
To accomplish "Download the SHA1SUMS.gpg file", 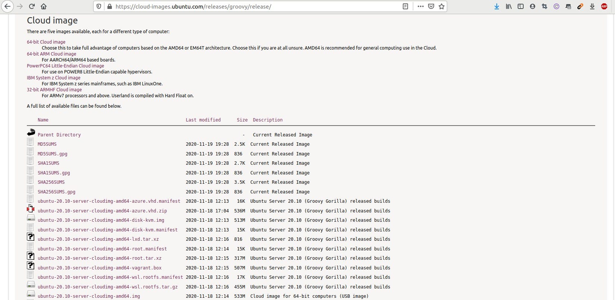I will point(54,173).
